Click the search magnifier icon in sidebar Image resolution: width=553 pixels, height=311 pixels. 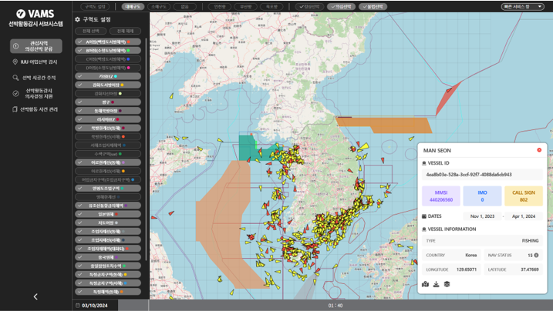click(15, 78)
